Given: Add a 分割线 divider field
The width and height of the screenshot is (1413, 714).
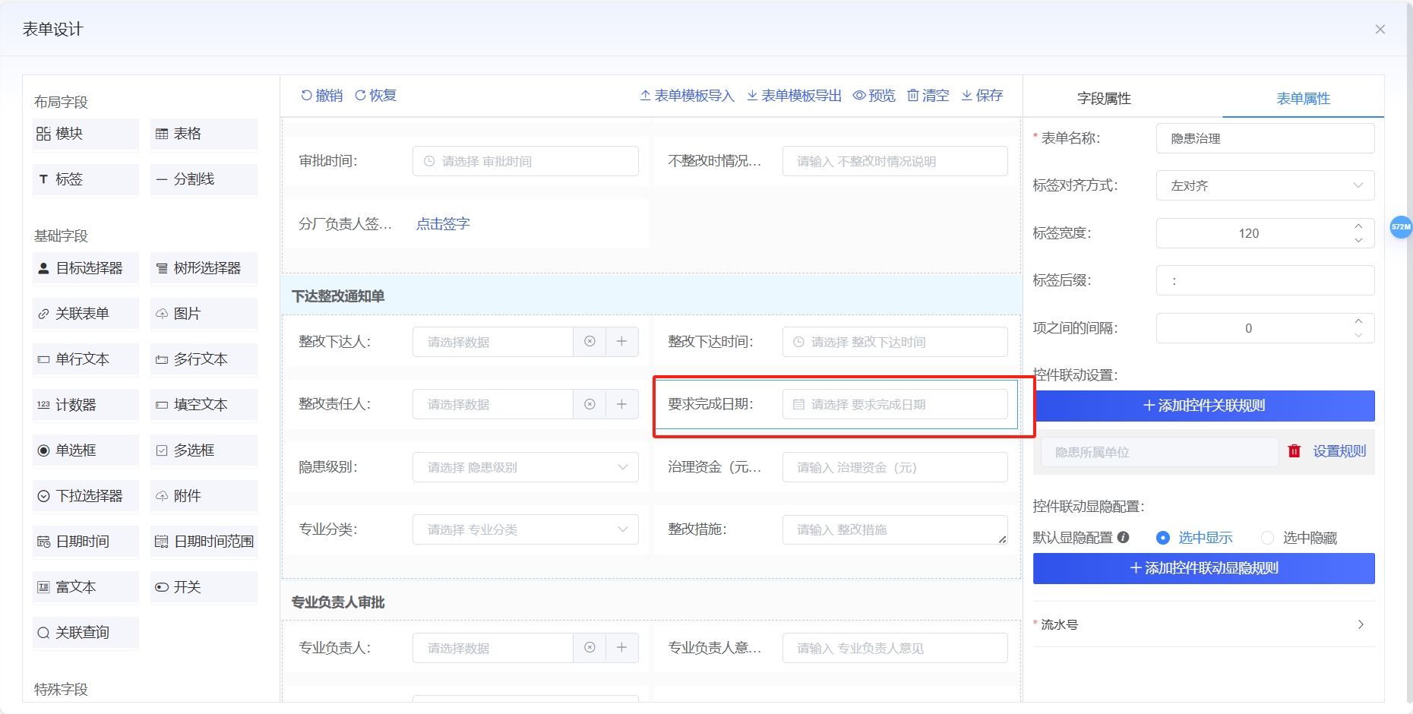Looking at the screenshot, I should (x=204, y=179).
